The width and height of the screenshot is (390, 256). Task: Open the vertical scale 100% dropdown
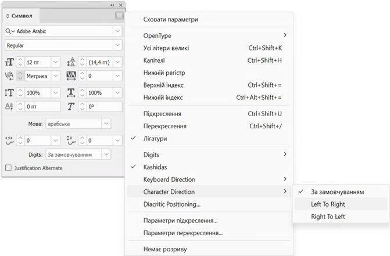[x=55, y=93]
